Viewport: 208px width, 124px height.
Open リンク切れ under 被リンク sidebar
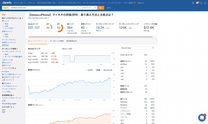9,28
